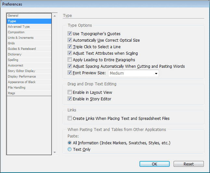Image resolution: width=210 pixels, height=173 pixels.
Task: Click category list scroll down arrow
Action: 55,152
